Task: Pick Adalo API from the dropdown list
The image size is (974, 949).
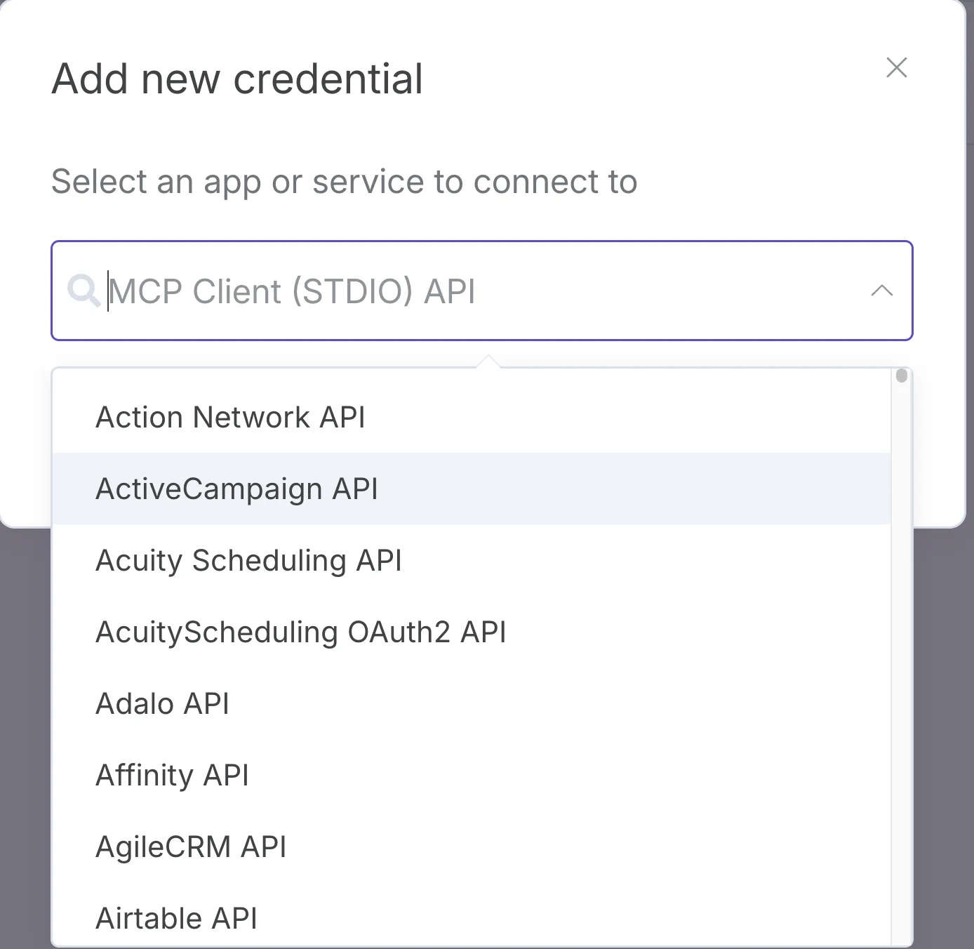Action: click(x=162, y=703)
